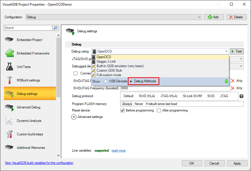Click the Dynamic Analysis graph icon
The image size is (251, 171).
[x=9, y=121]
